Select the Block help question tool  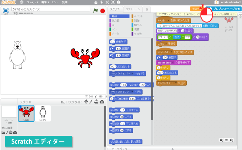click(x=119, y=2)
